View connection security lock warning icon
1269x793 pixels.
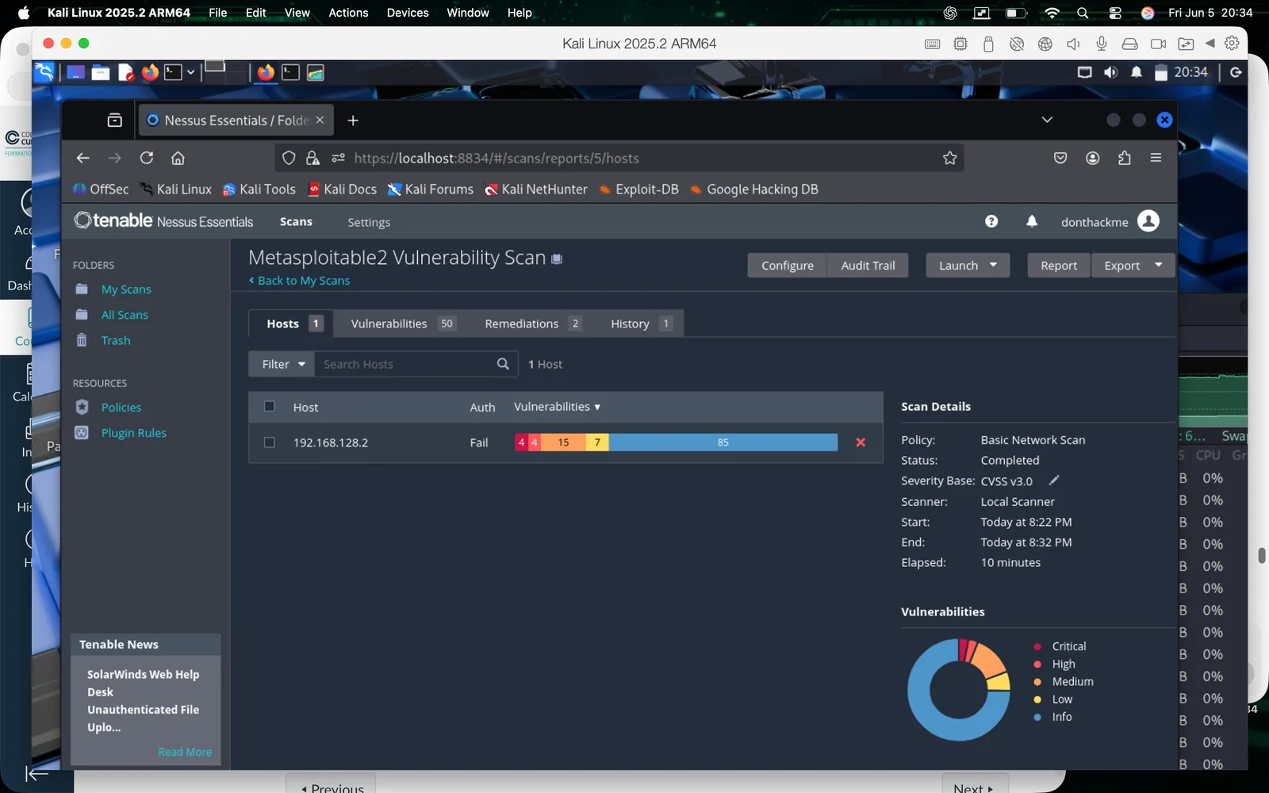pyautogui.click(x=313, y=158)
